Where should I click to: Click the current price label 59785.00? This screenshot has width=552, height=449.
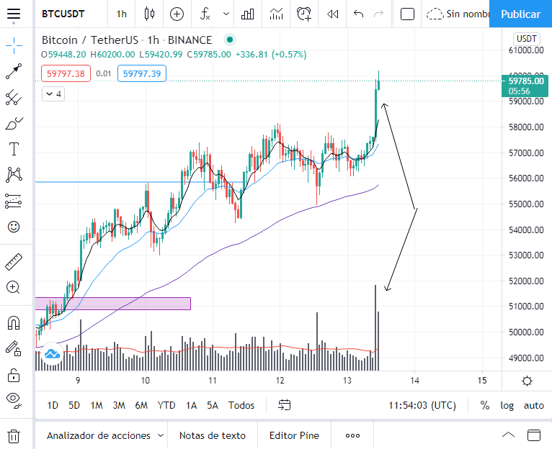coord(525,86)
